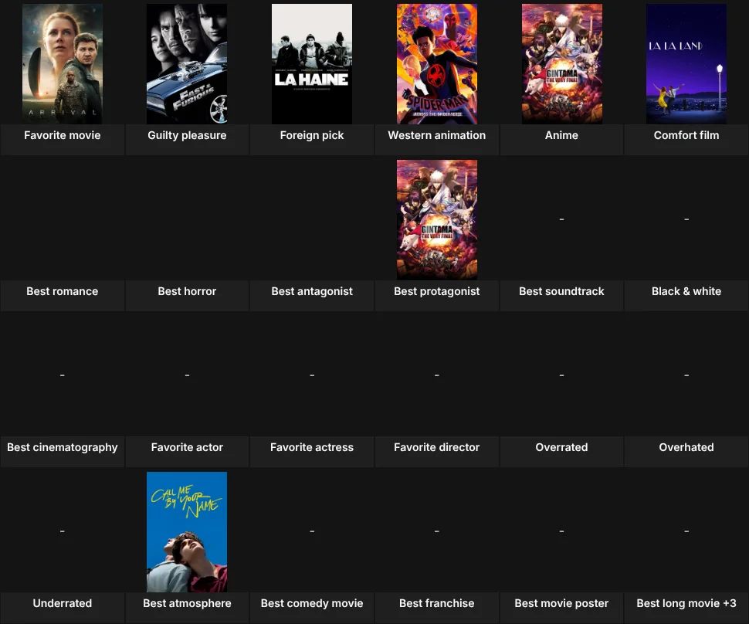Choose the Western animation category label
This screenshot has width=749, height=624.
pyautogui.click(x=436, y=135)
